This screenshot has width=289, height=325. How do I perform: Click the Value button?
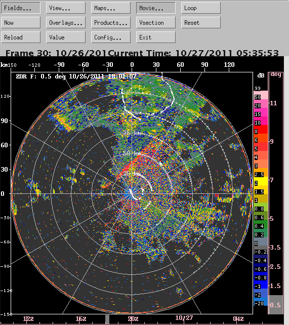pos(66,37)
